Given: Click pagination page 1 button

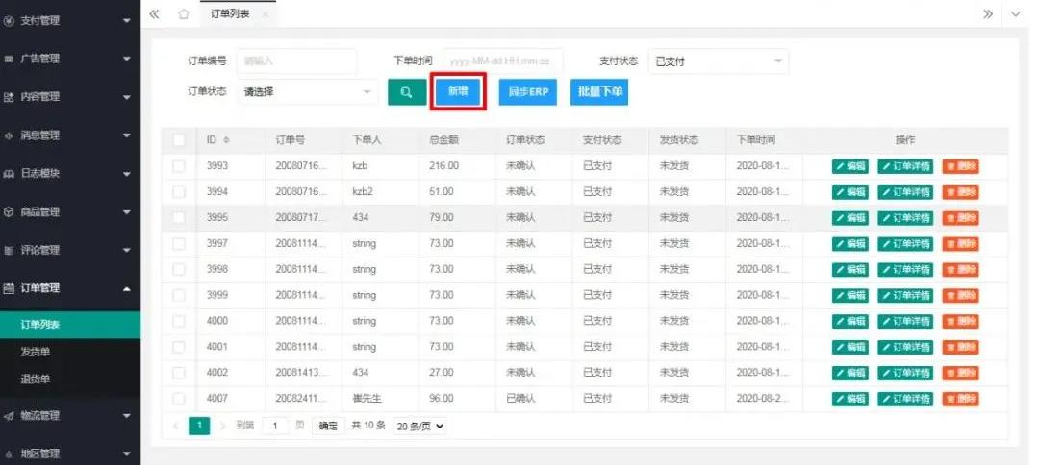Looking at the screenshot, I should (x=199, y=426).
